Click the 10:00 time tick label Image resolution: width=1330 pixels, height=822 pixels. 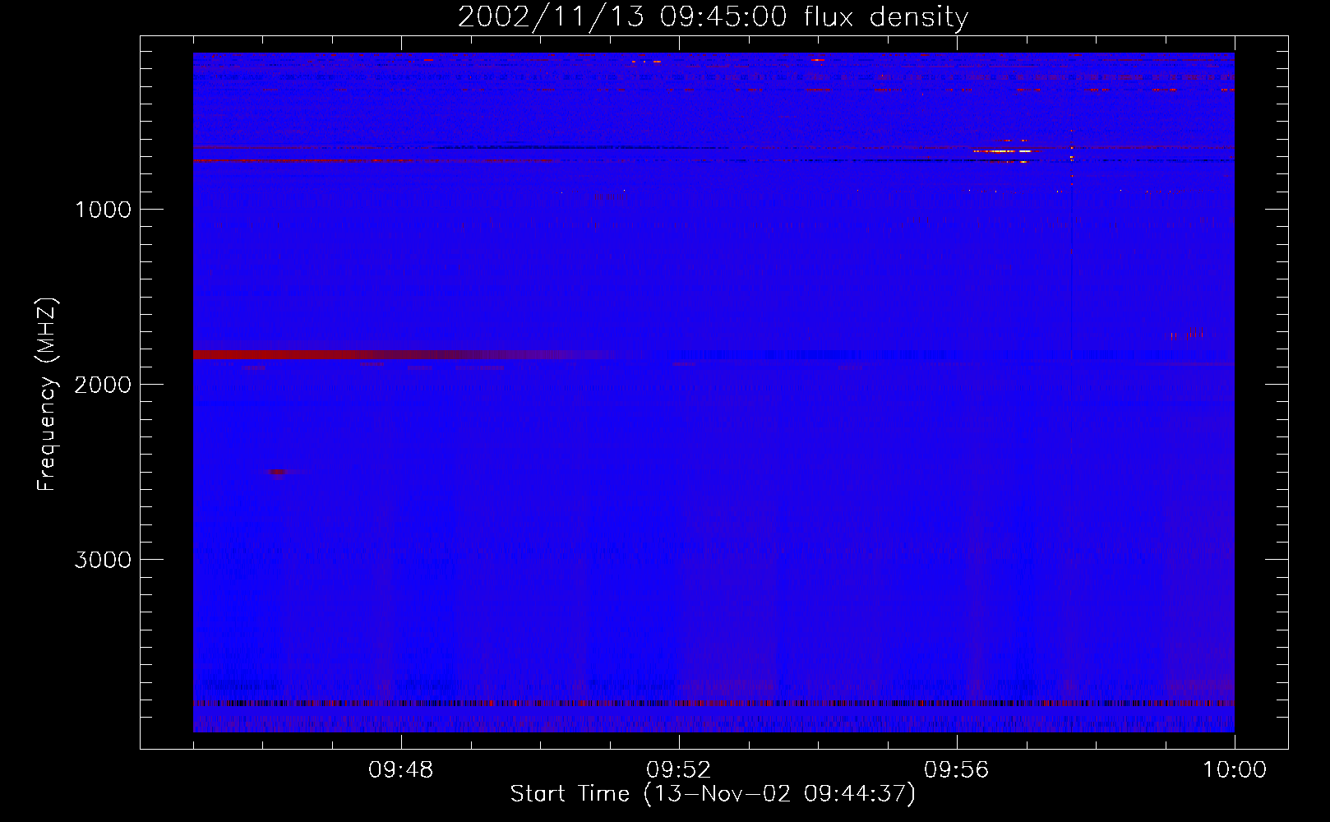pyautogui.click(x=1235, y=770)
